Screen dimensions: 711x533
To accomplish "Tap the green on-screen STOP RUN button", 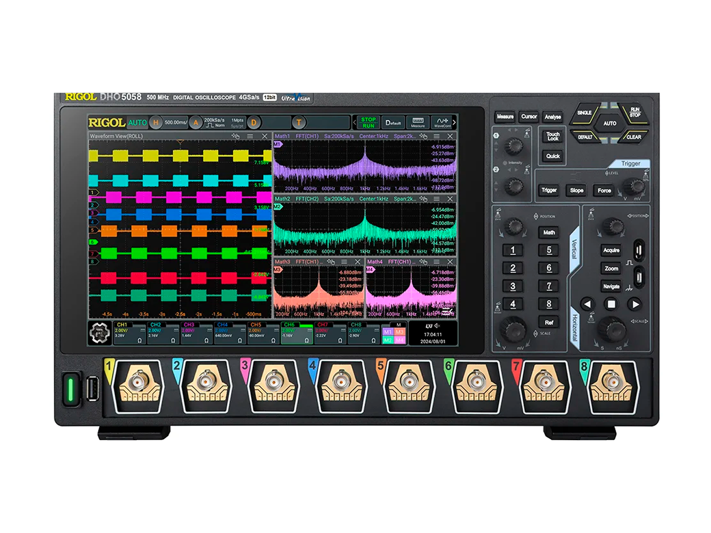I will (368, 122).
